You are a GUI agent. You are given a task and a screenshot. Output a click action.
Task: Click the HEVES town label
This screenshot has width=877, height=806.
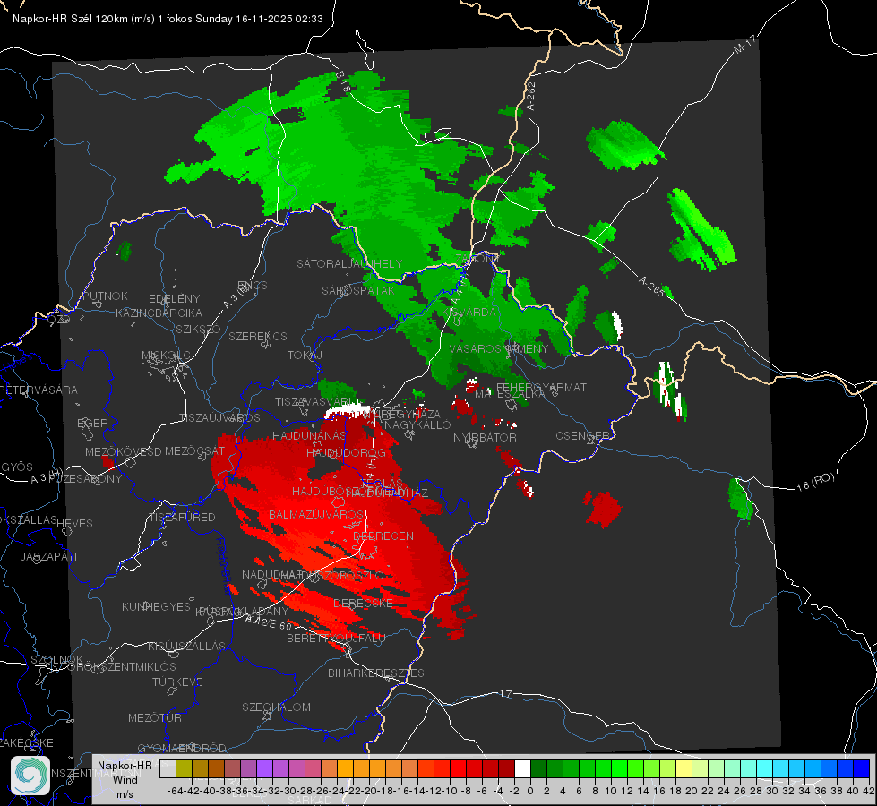[x=74, y=524]
